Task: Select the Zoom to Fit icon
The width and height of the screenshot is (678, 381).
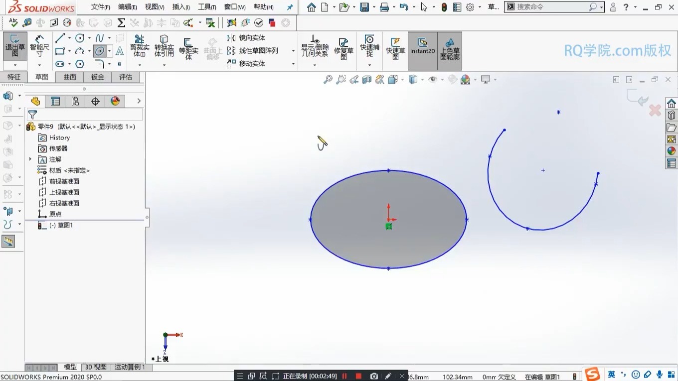Action: (327, 79)
